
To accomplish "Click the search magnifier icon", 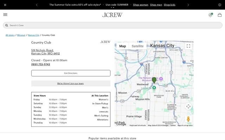I will [x=7, y=25].
